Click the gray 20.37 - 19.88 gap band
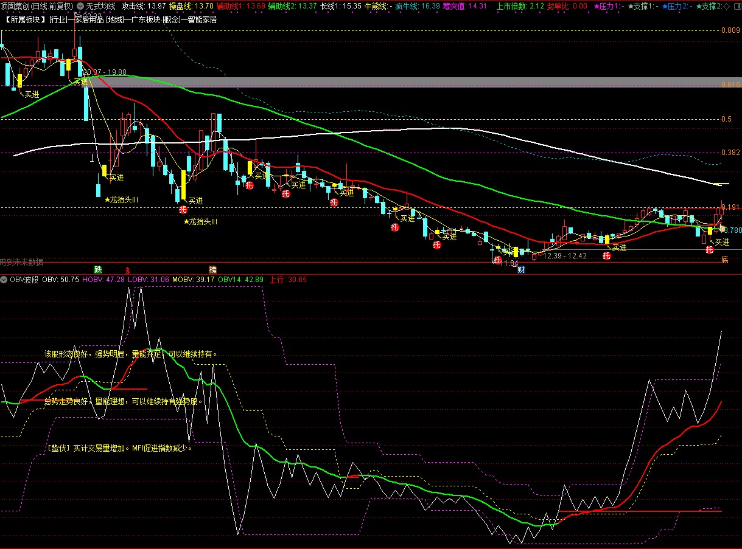The height and width of the screenshot is (549, 742). [x=365, y=82]
